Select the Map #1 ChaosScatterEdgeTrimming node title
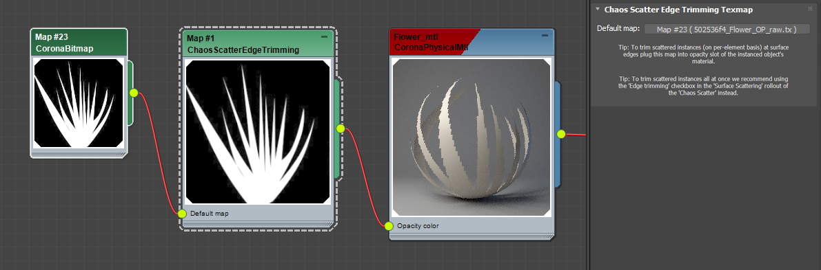Screen dimensions: 821x270 pyautogui.click(x=258, y=44)
